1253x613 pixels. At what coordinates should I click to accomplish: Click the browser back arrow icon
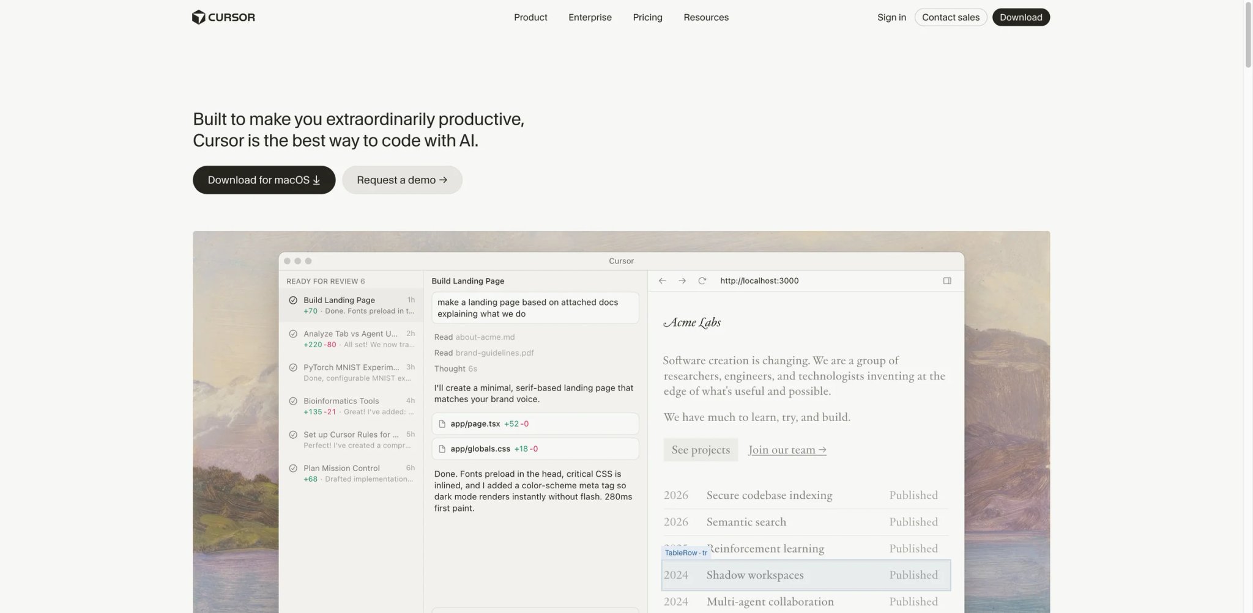662,281
